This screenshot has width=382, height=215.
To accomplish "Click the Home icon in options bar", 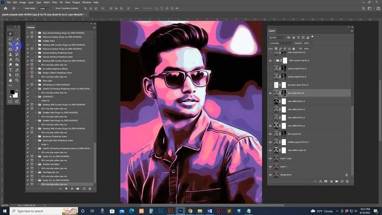I will pos(5,8).
